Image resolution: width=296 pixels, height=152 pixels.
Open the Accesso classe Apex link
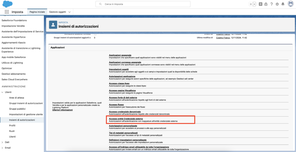click(119, 83)
